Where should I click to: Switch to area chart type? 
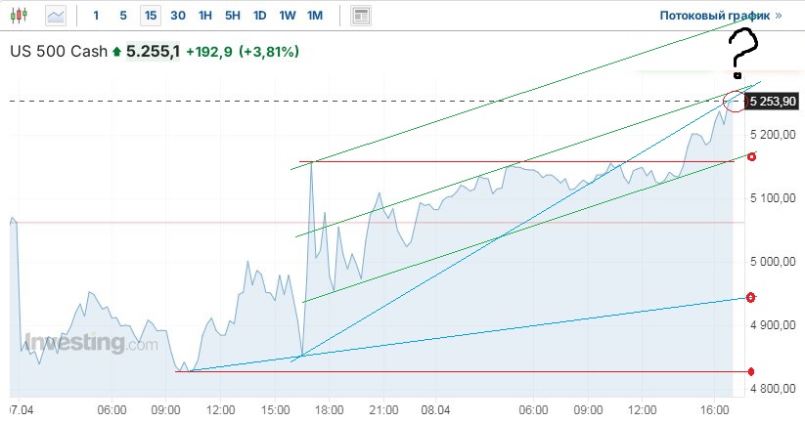point(56,16)
